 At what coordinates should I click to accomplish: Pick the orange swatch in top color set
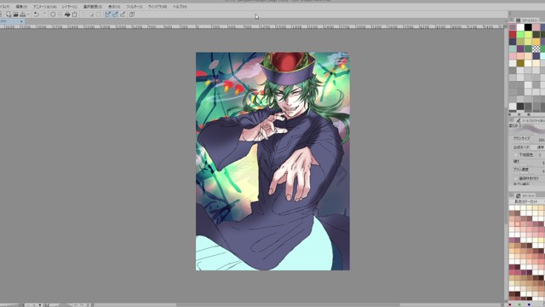(536, 42)
